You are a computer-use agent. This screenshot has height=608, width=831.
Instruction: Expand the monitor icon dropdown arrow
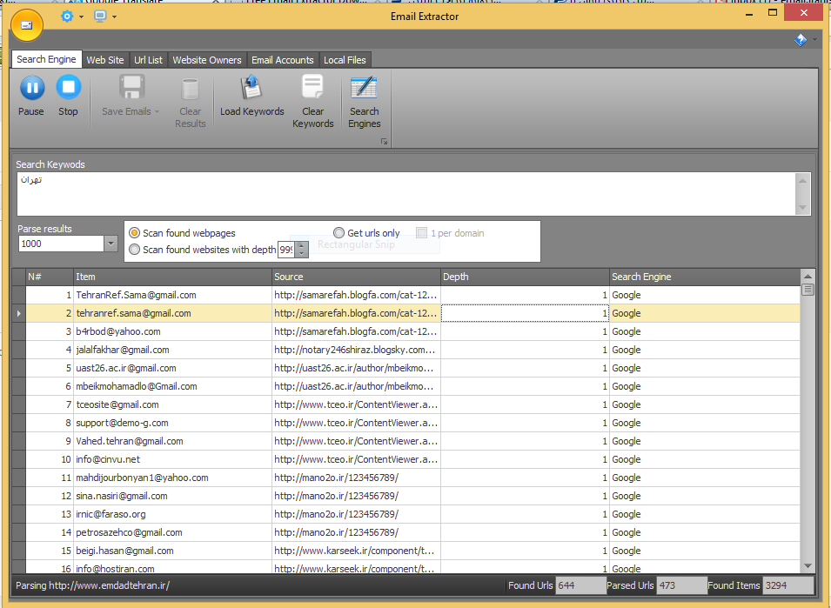(114, 17)
